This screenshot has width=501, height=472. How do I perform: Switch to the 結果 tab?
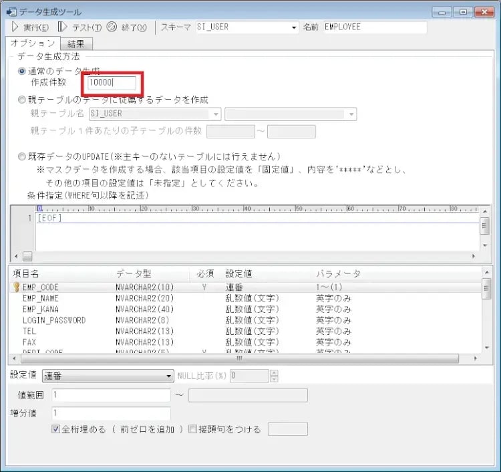[76, 44]
